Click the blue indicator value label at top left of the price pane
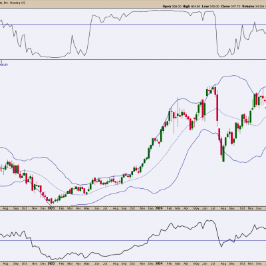This screenshot has width=266, height=266. tap(4, 65)
